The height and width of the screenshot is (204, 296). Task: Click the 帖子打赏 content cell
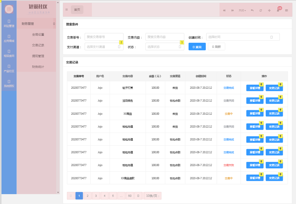pyautogui.click(x=127, y=88)
